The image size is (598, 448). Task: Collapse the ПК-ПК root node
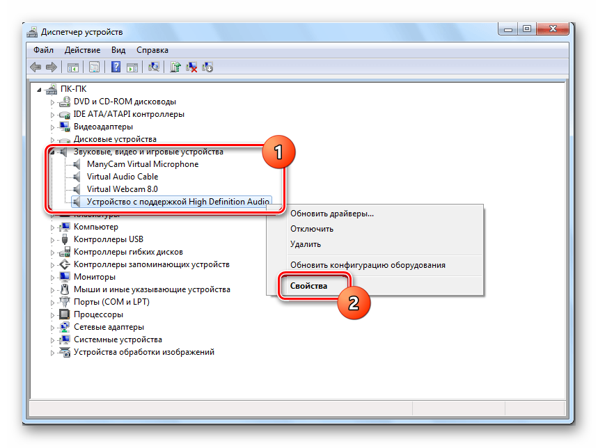pos(39,90)
